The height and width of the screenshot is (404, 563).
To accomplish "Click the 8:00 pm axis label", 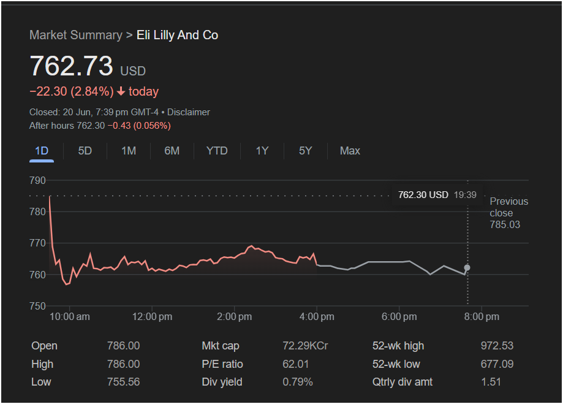I will [x=482, y=317].
